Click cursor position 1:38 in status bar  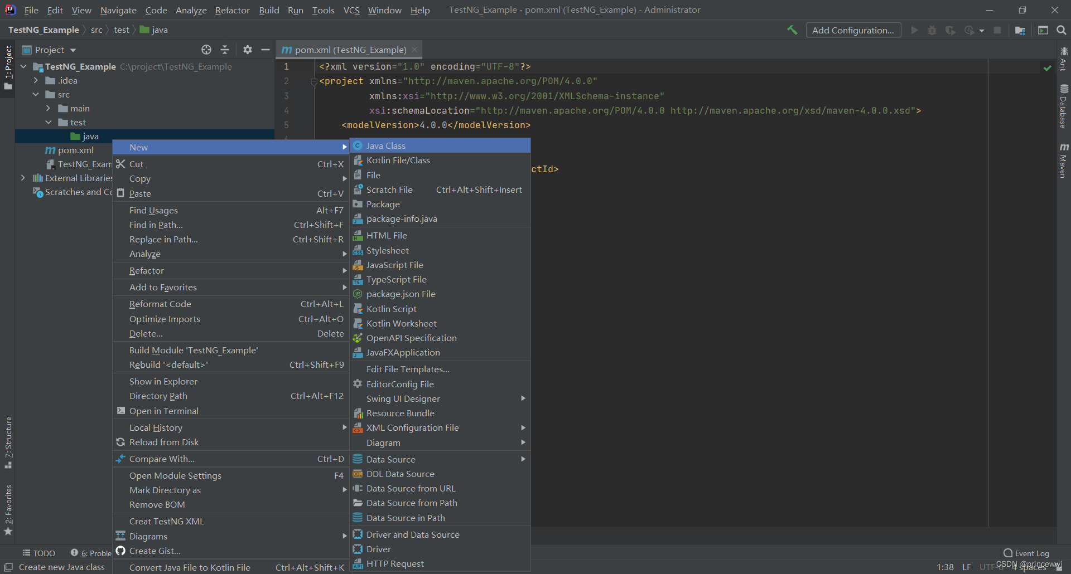[945, 567]
